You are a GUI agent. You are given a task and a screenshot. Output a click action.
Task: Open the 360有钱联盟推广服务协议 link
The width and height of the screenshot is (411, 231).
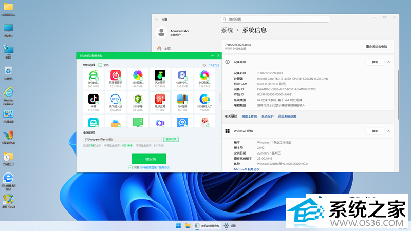[x=154, y=167]
